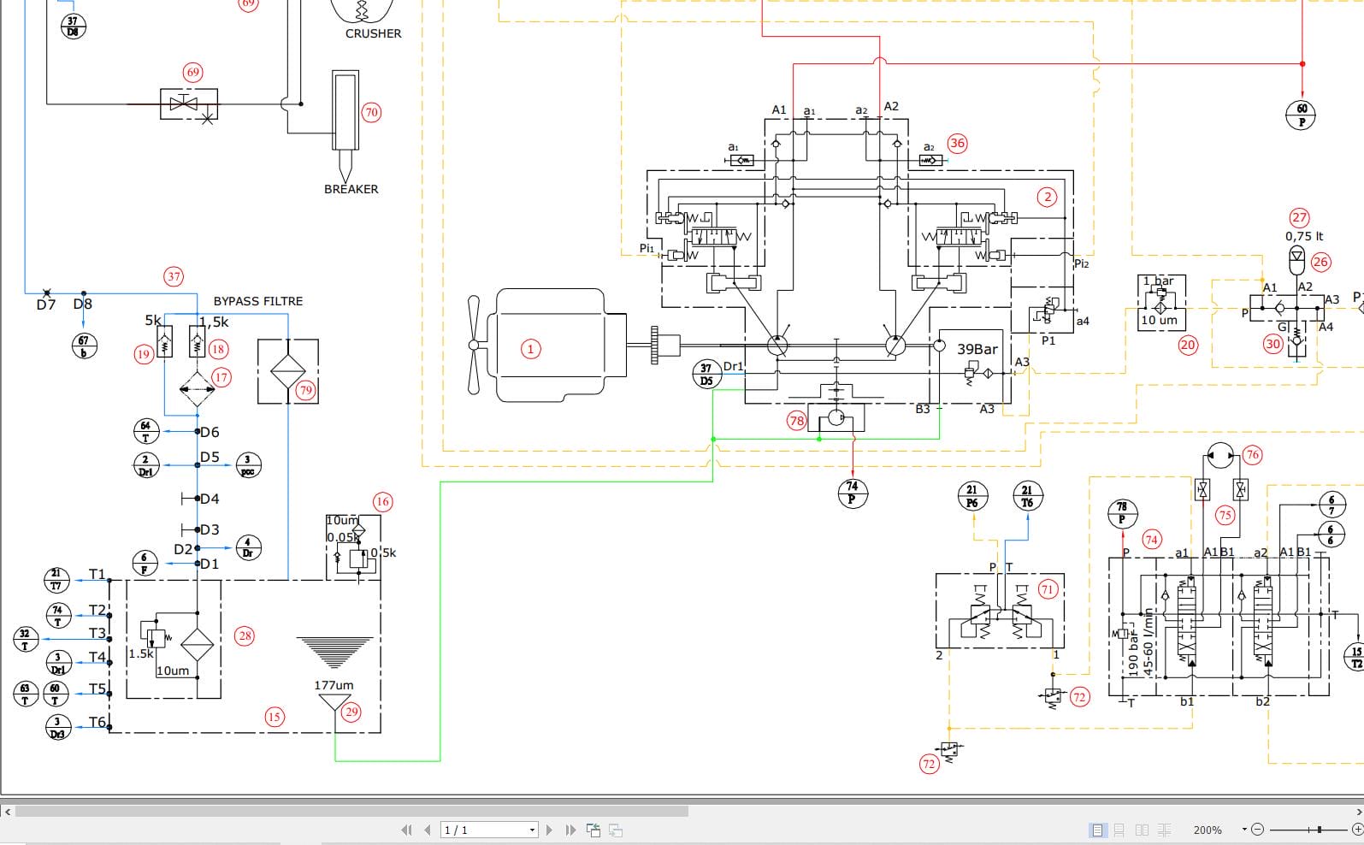The height and width of the screenshot is (845, 1364).
Task: Enable continuous facing view mode
Action: pyautogui.click(x=1164, y=830)
